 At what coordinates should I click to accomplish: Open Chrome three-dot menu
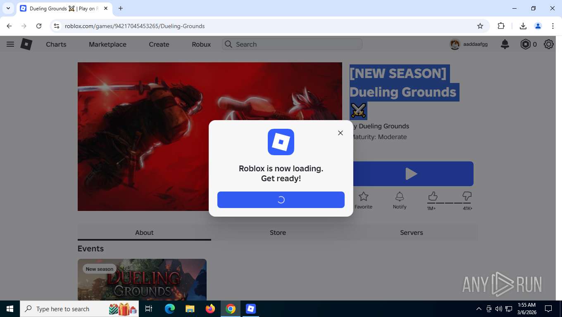[x=553, y=26]
